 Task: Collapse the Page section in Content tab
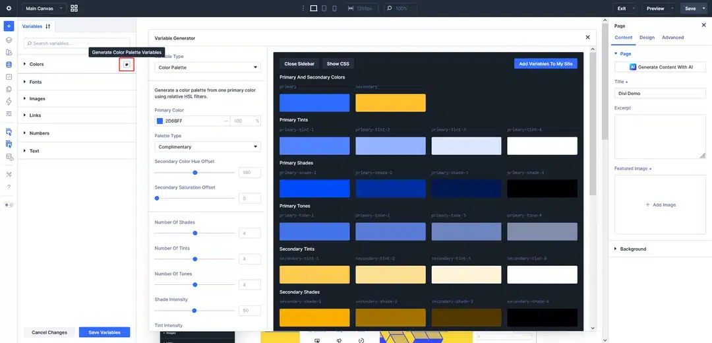point(622,53)
